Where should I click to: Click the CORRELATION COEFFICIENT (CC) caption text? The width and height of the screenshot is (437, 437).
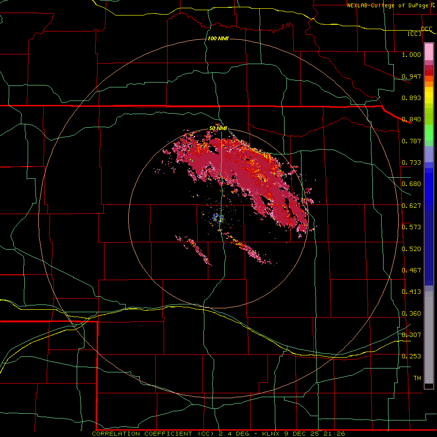[153, 434]
